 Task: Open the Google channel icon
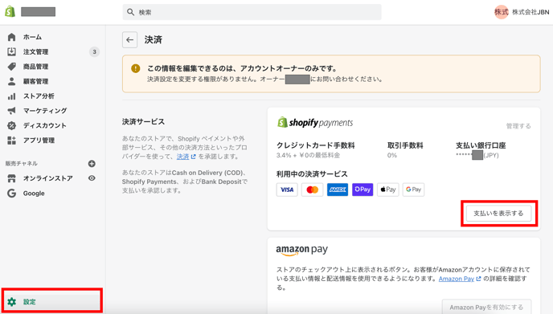(x=11, y=193)
